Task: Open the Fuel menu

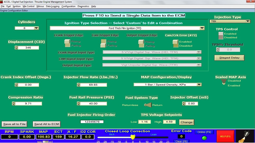Action: coord(8,6)
